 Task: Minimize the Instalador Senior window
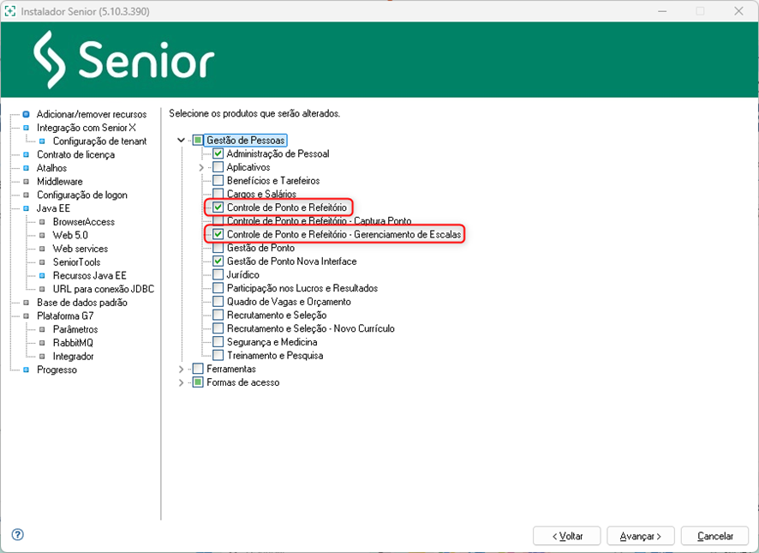click(662, 10)
